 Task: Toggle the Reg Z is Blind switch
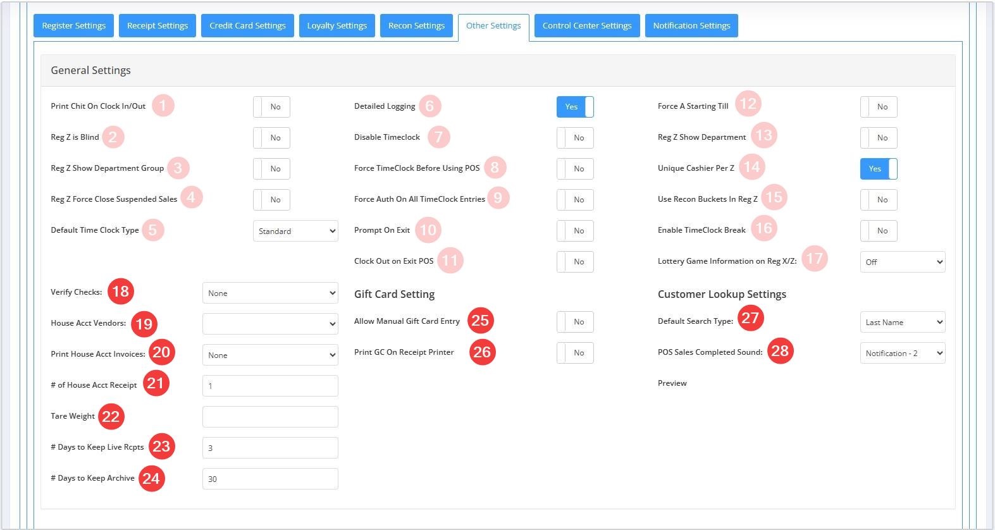pos(271,138)
